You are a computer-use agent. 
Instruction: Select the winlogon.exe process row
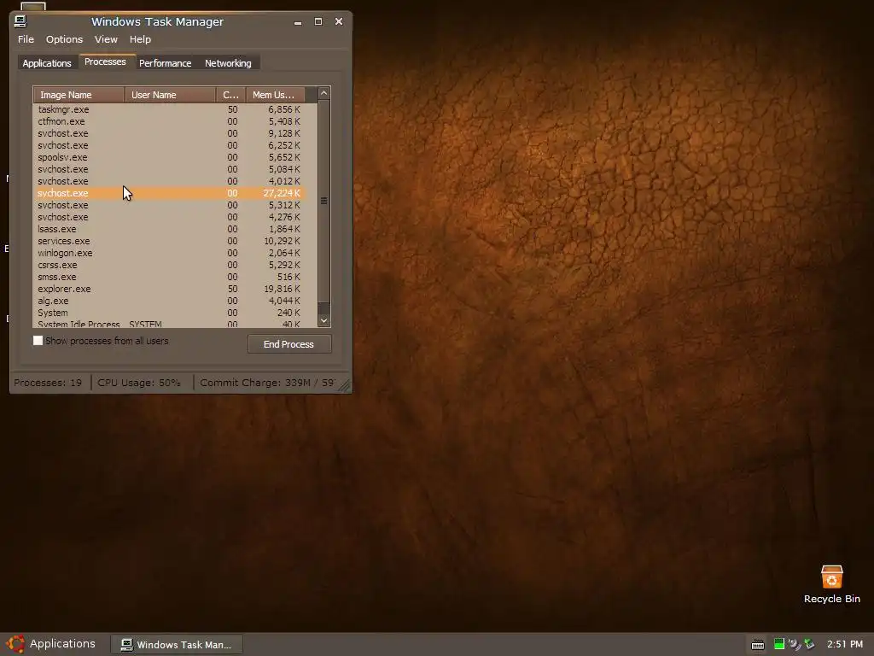tap(169, 253)
